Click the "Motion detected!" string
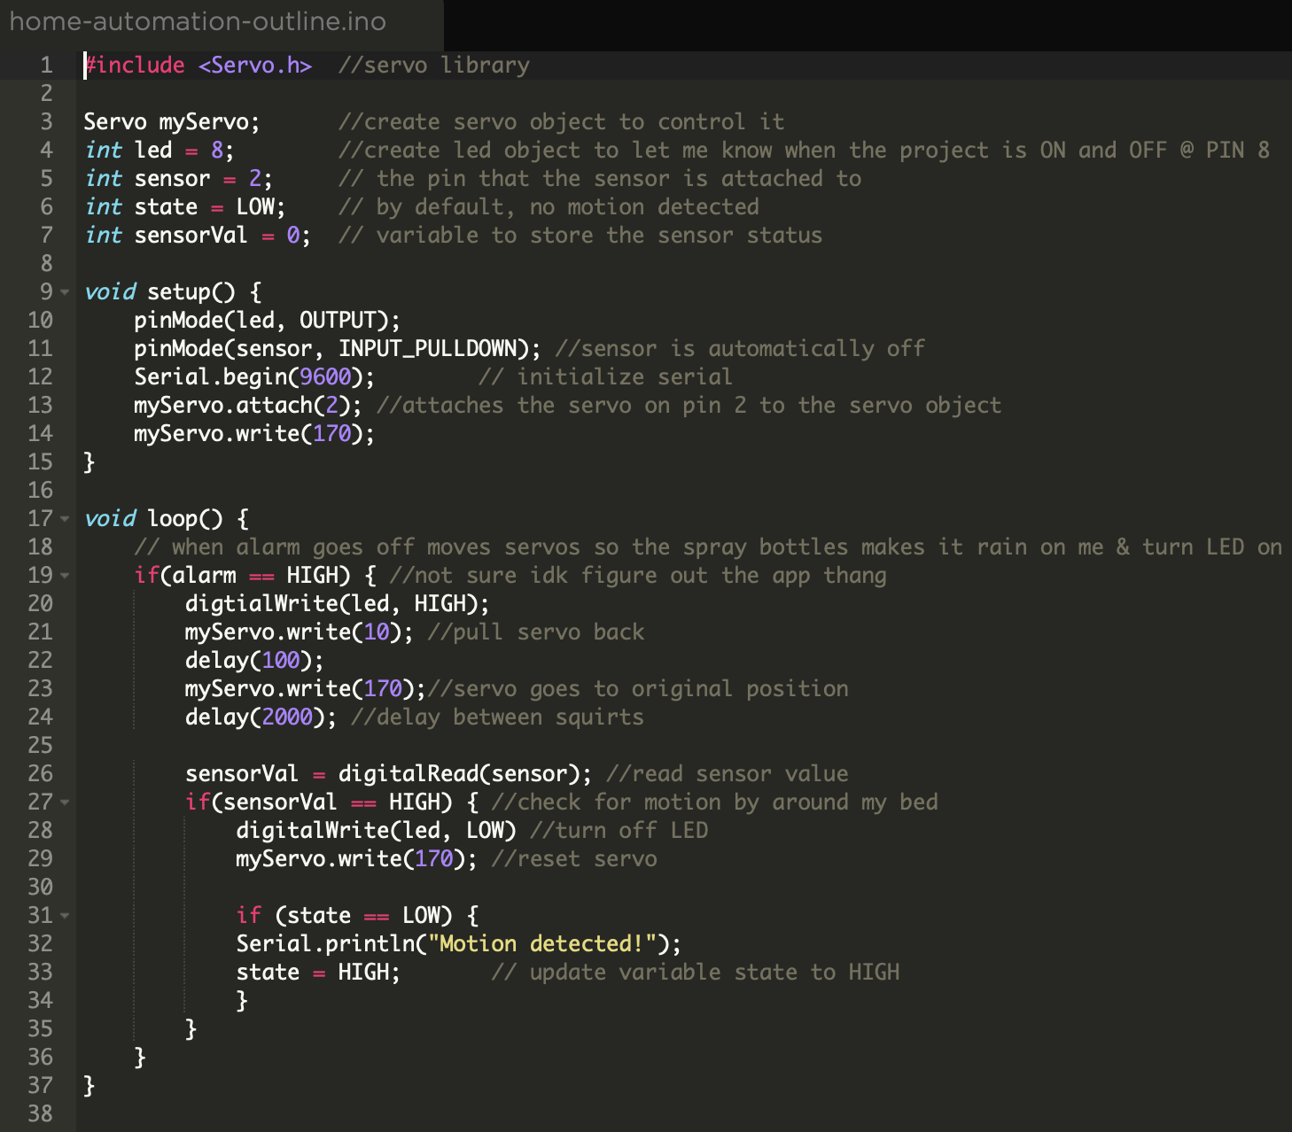This screenshot has width=1292, height=1132. coord(542,944)
